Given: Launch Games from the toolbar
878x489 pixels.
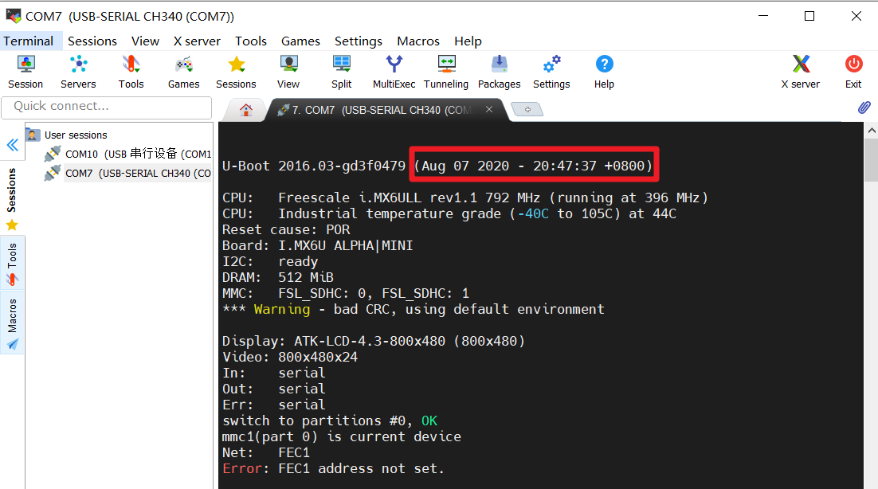Looking at the screenshot, I should 182,70.
